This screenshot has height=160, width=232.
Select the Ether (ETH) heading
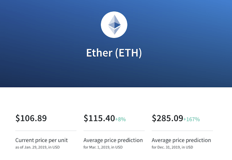114,53
